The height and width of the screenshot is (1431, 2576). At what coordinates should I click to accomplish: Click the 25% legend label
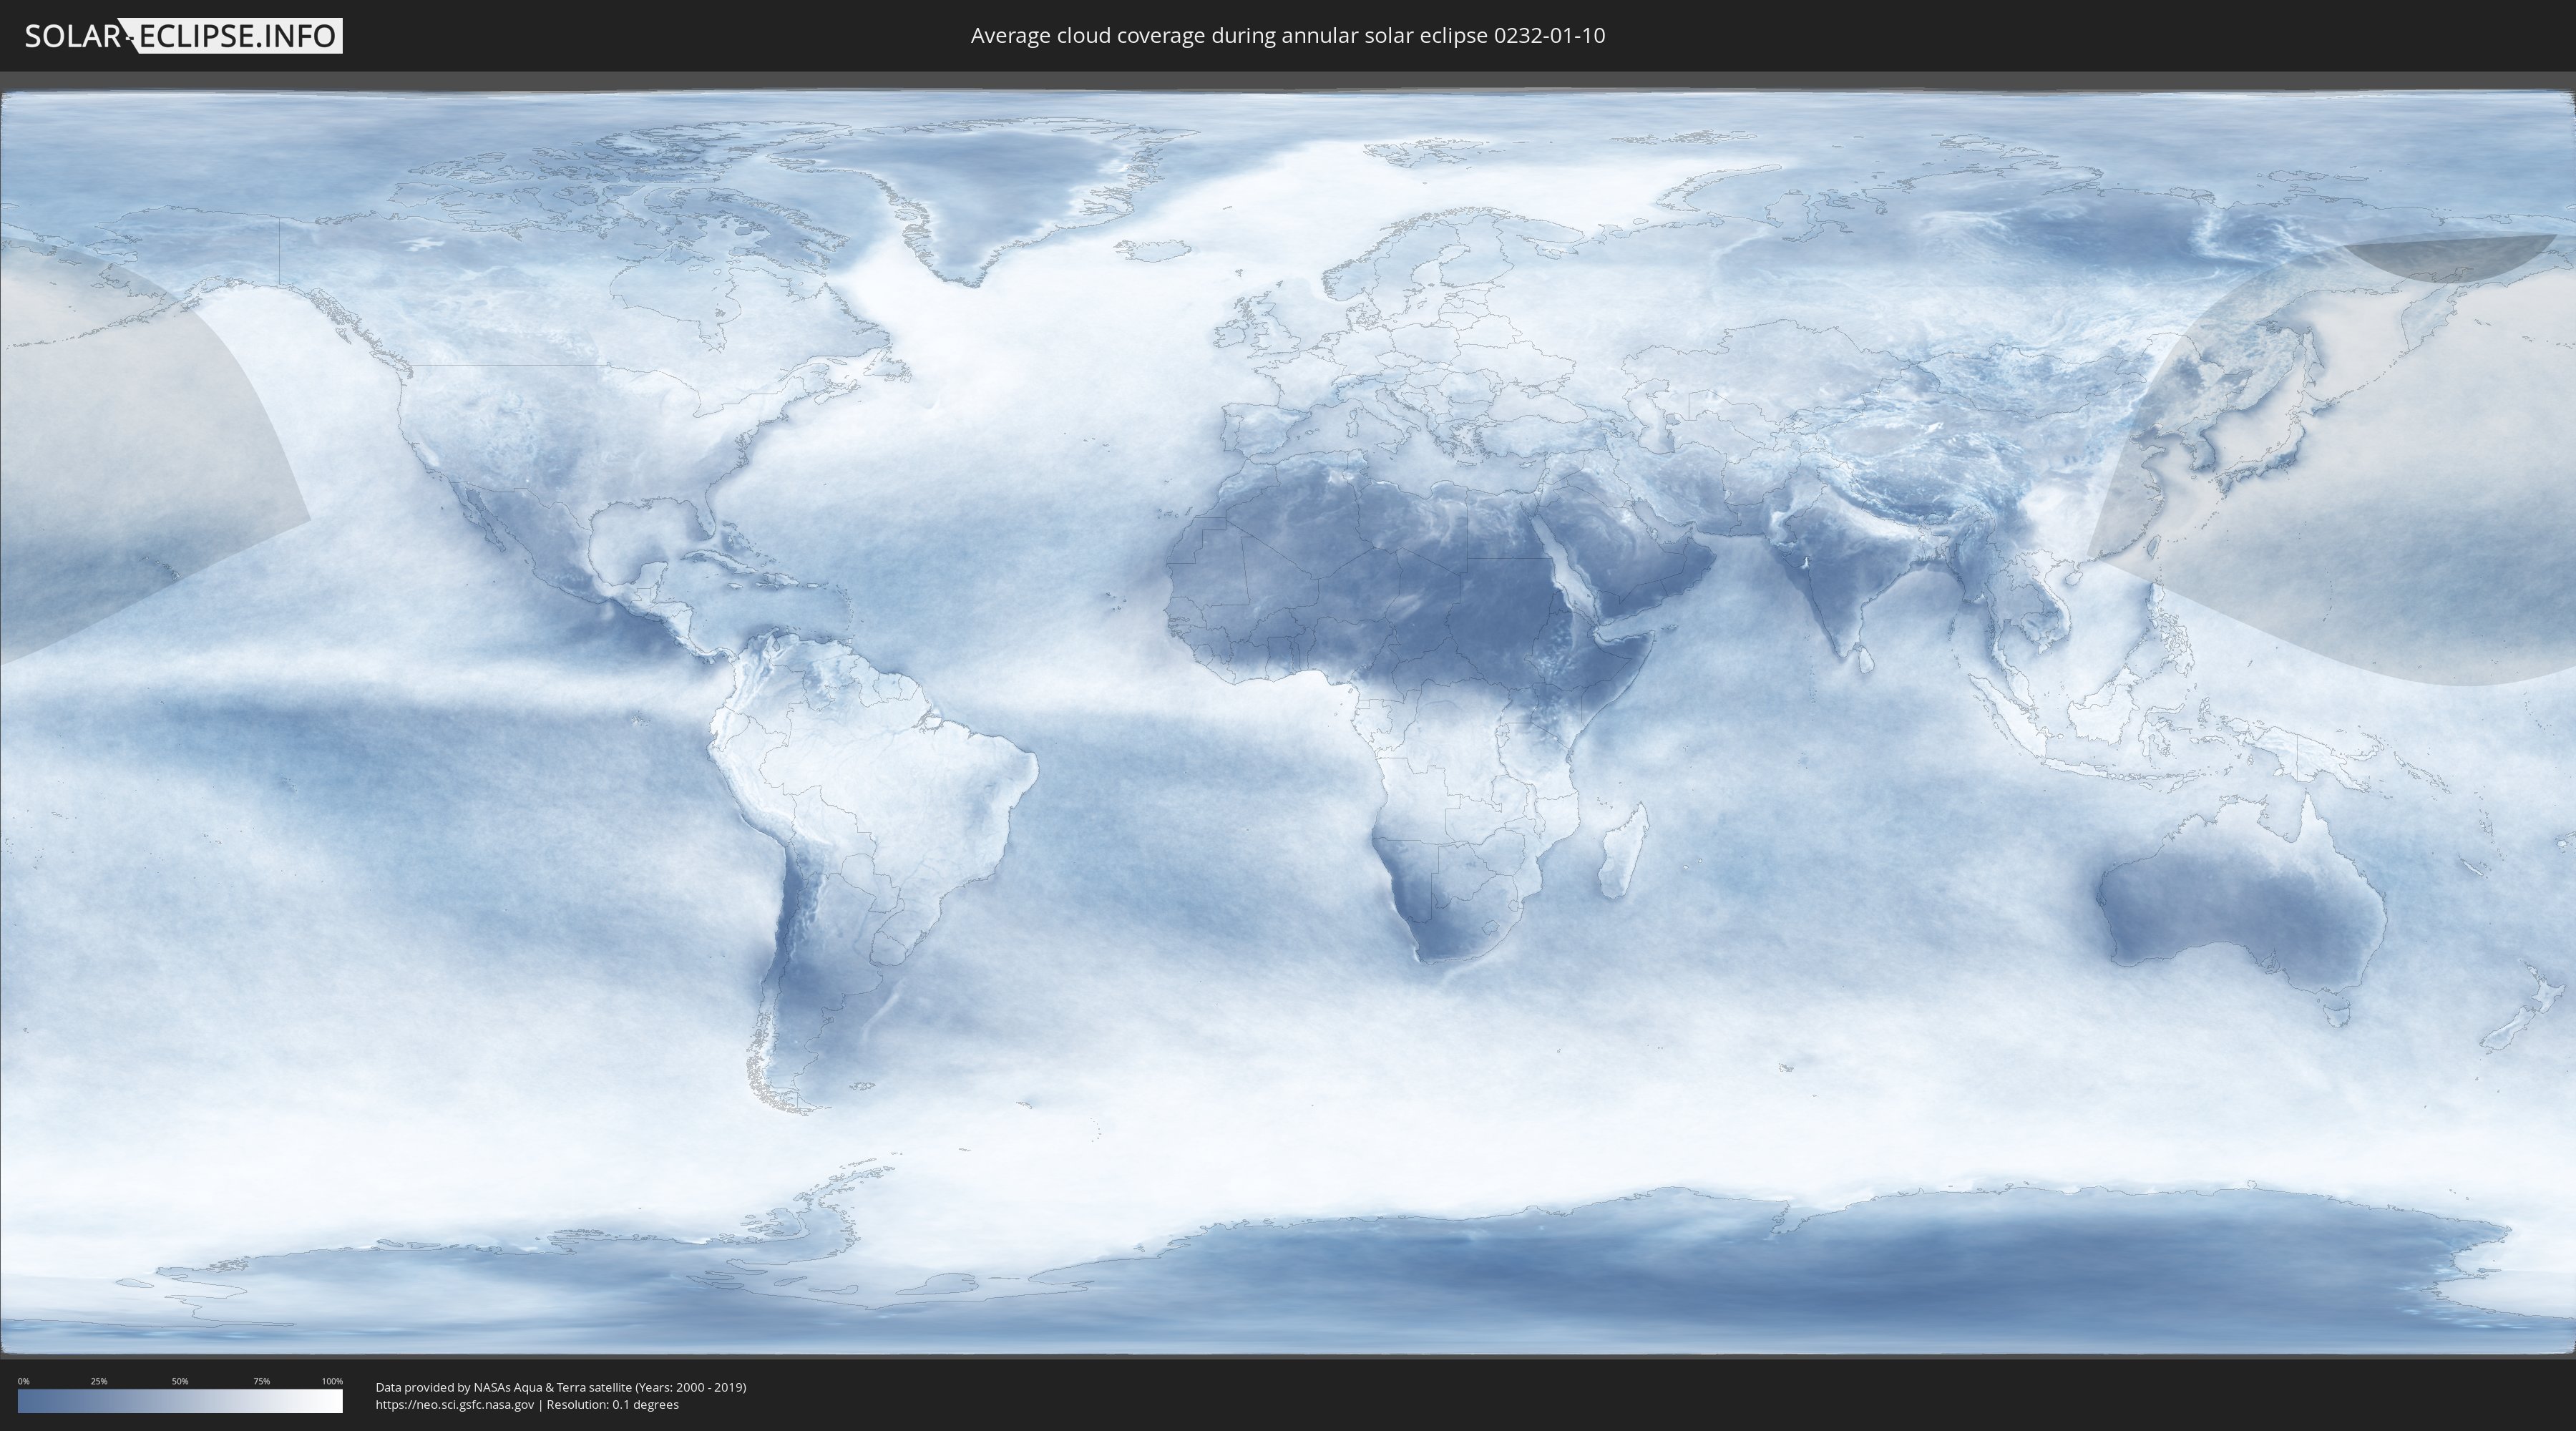(x=99, y=1381)
